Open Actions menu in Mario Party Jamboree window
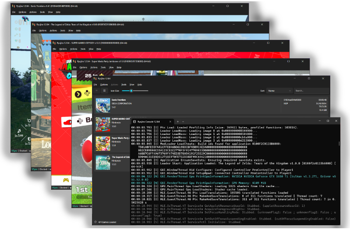Screen dimensions: 350x230 94,67
